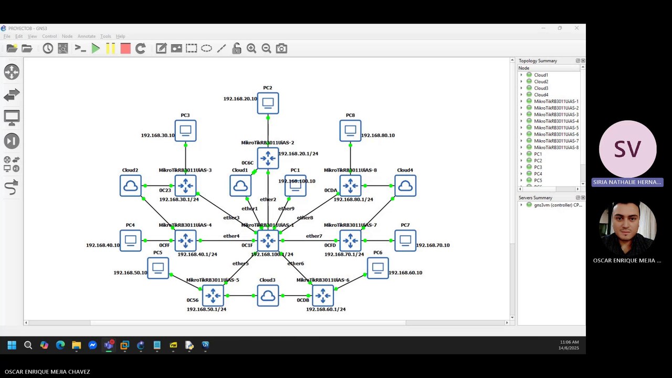Expand MikroTikRB3011UiAS-2 in Topology Summary
The image size is (672, 378).
521,108
